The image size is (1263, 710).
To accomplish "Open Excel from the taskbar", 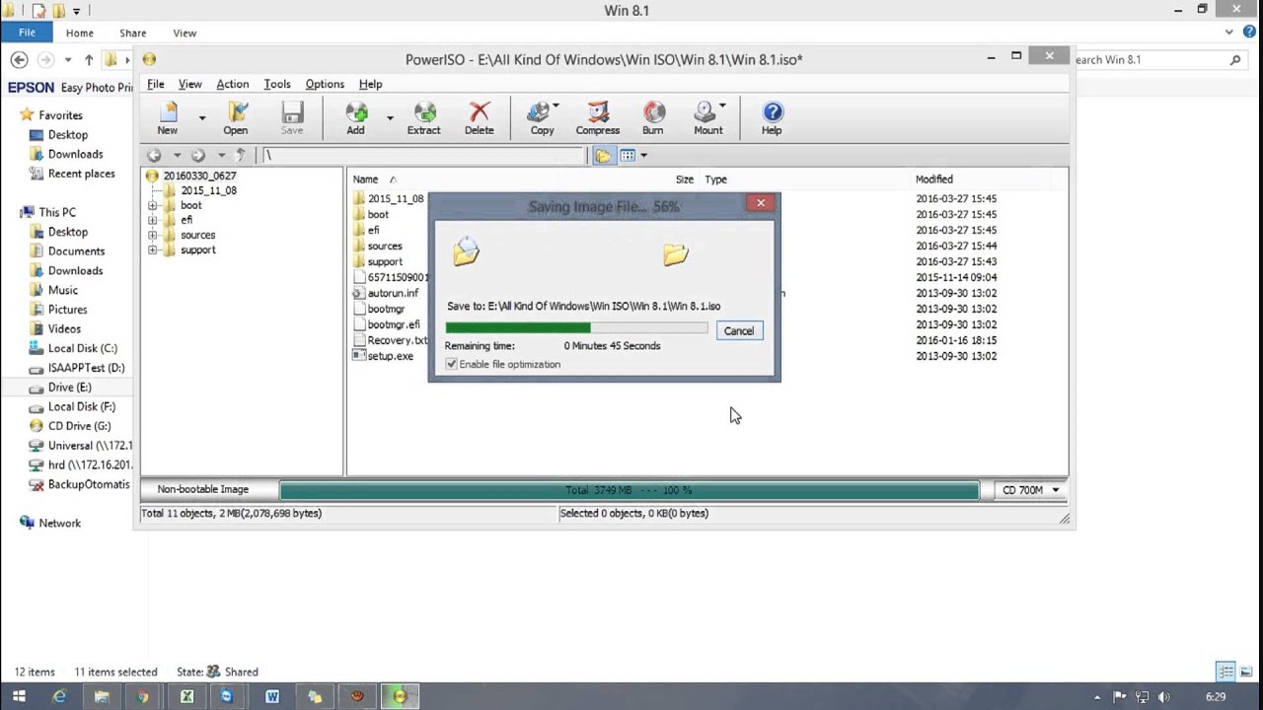I will [x=186, y=696].
